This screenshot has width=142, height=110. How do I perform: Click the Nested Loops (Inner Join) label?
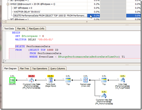point(85,85)
